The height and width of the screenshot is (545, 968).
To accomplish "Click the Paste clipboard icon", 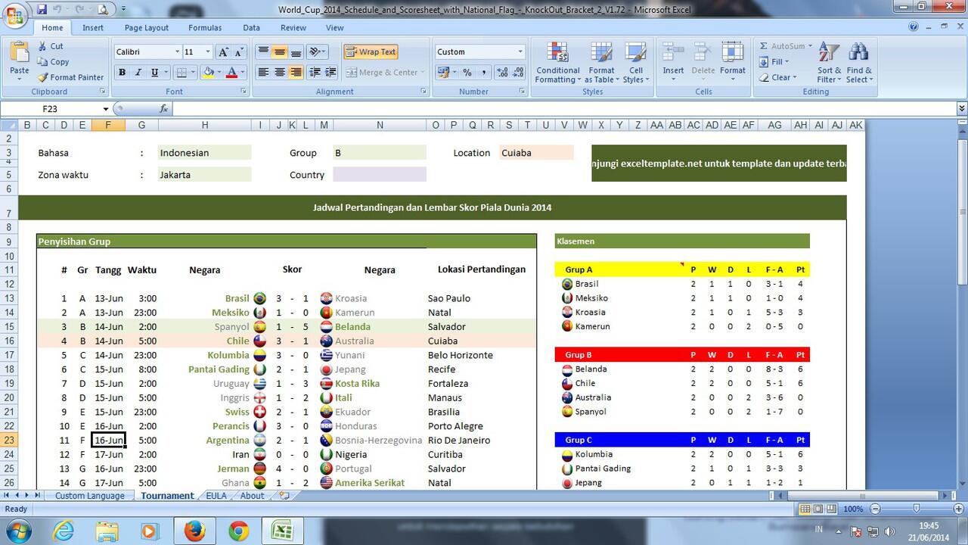I will coord(20,54).
